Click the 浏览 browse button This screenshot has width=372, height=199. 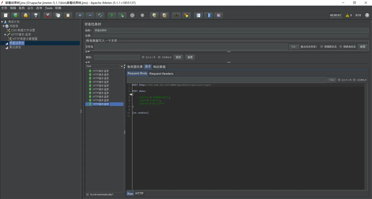coord(294,47)
